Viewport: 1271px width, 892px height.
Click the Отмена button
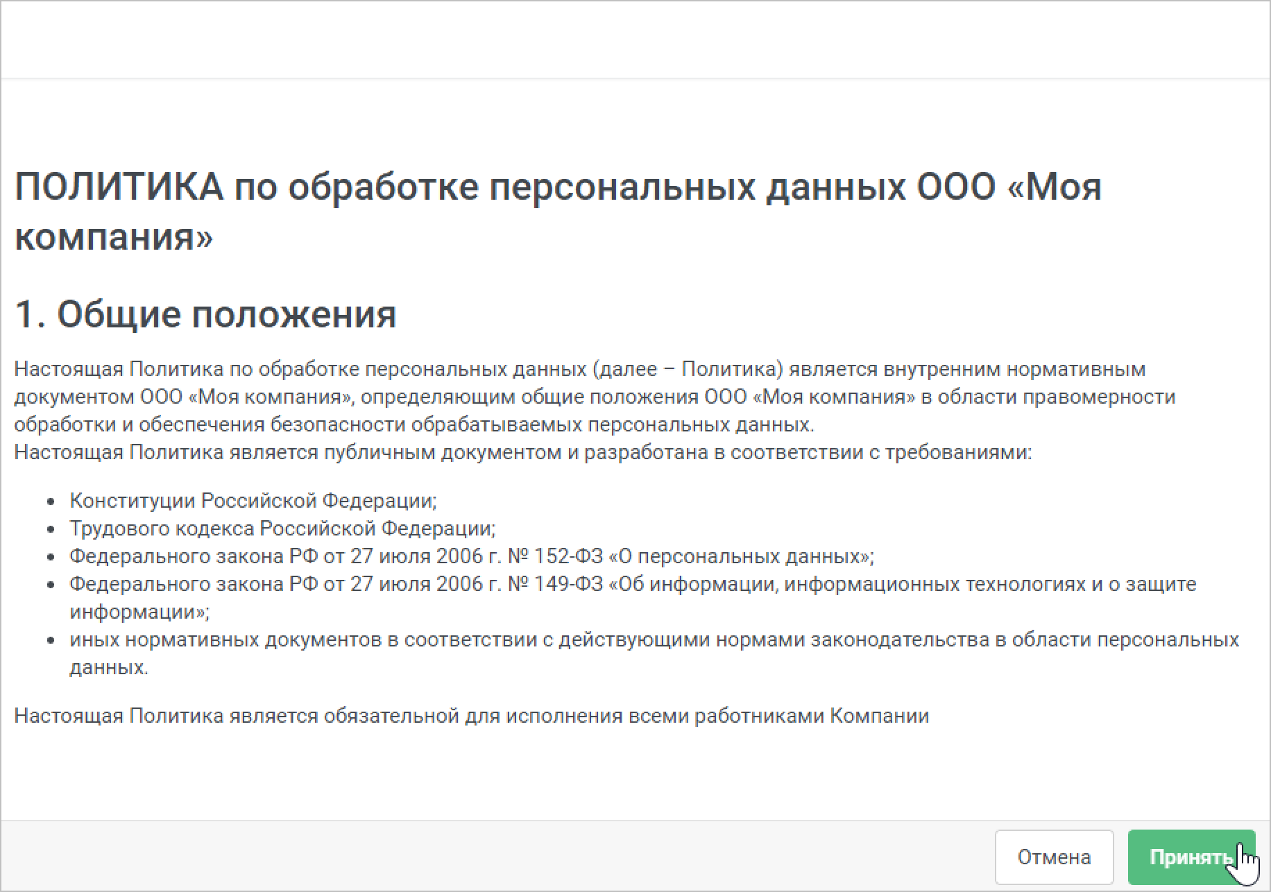coord(1054,857)
